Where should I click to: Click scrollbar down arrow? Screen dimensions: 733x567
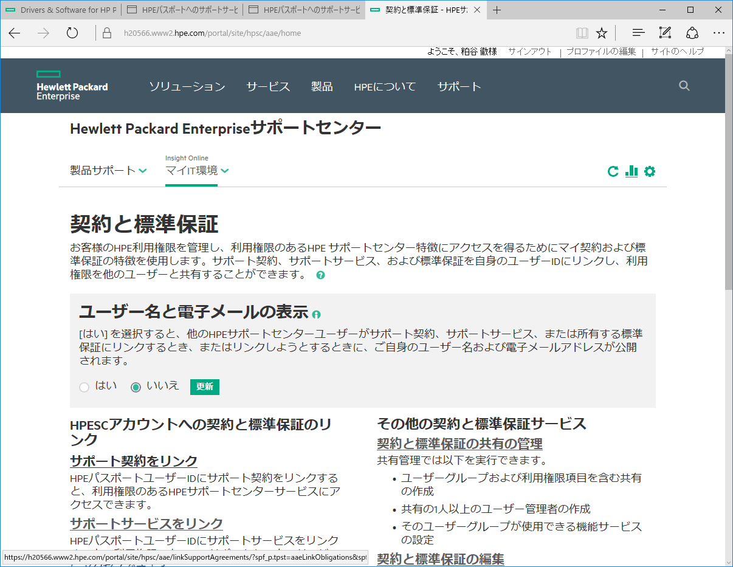729,562
